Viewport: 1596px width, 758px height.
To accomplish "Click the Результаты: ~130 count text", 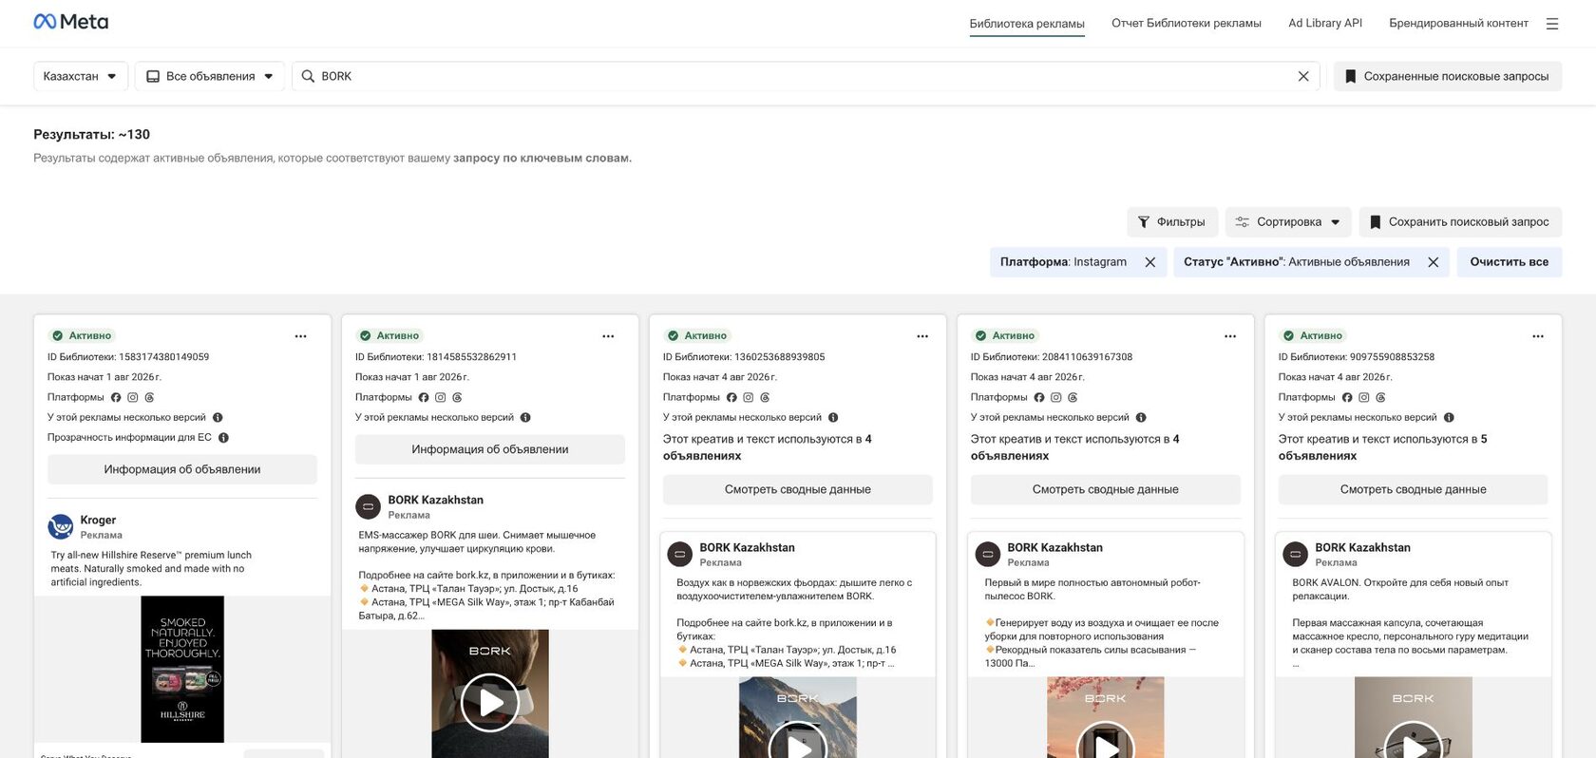I will pos(92,135).
